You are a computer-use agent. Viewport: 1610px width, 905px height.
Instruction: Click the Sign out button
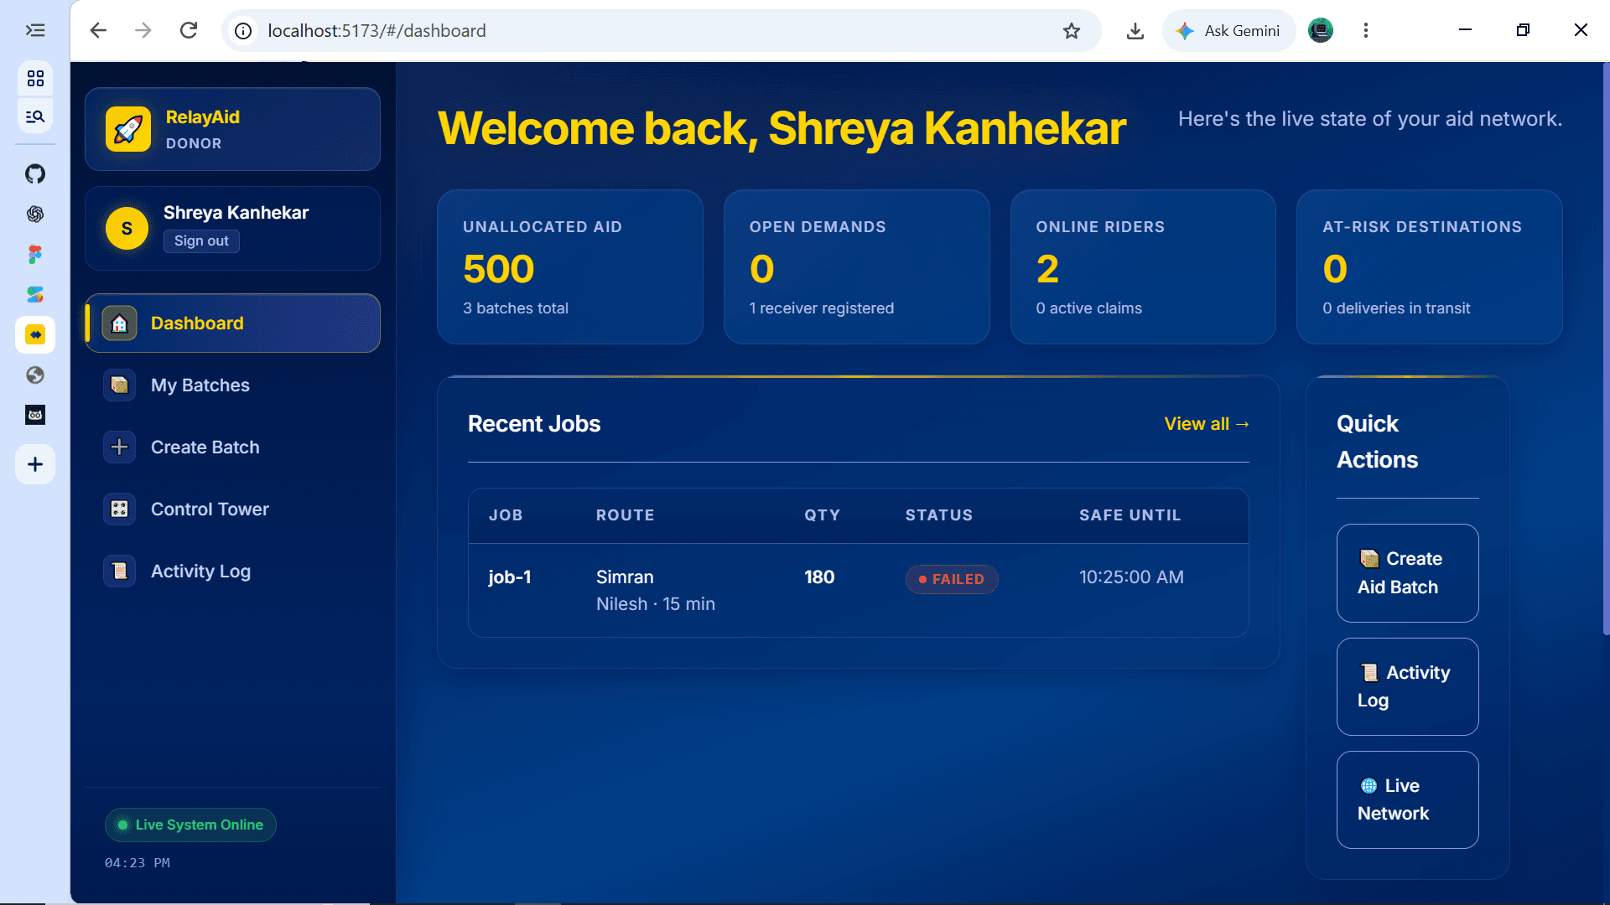201,241
